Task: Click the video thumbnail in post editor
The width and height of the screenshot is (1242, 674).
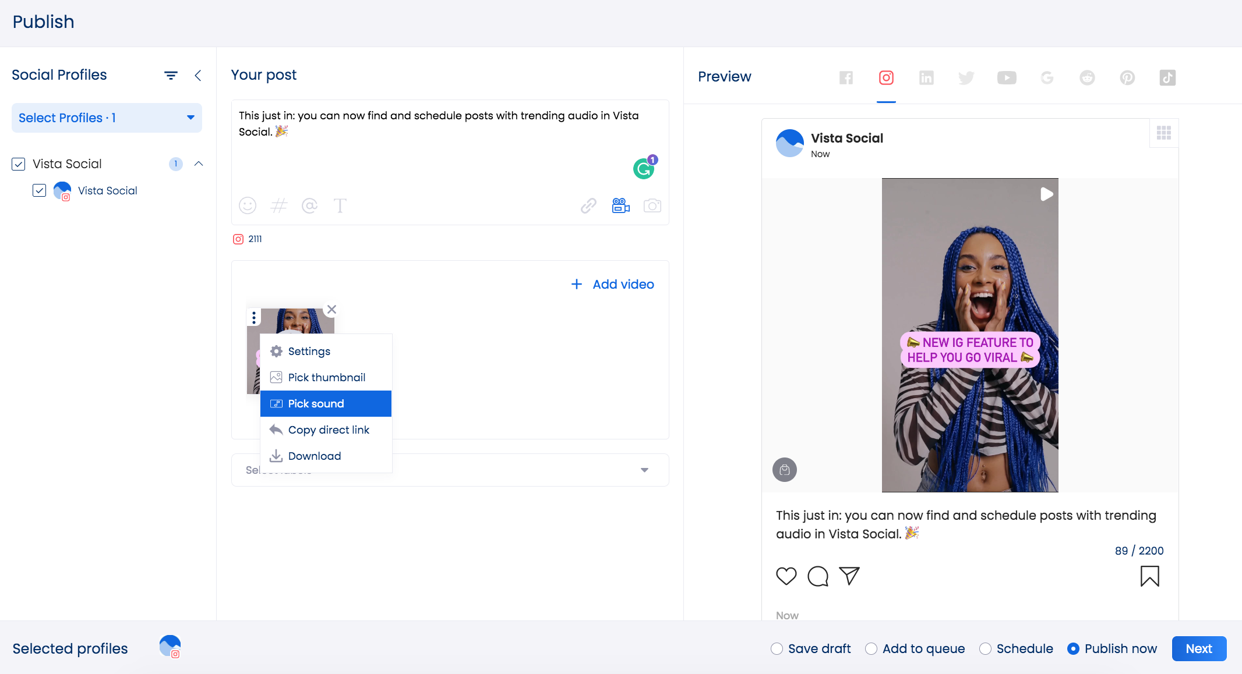Action: point(291,349)
